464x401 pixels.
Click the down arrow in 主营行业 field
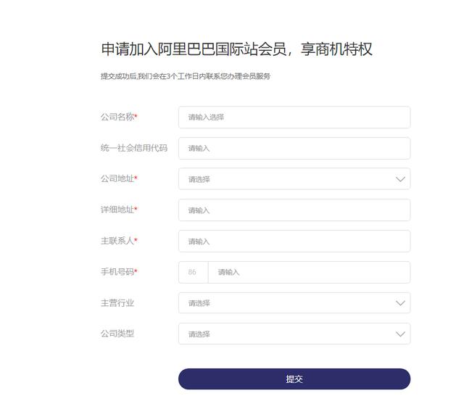point(400,303)
